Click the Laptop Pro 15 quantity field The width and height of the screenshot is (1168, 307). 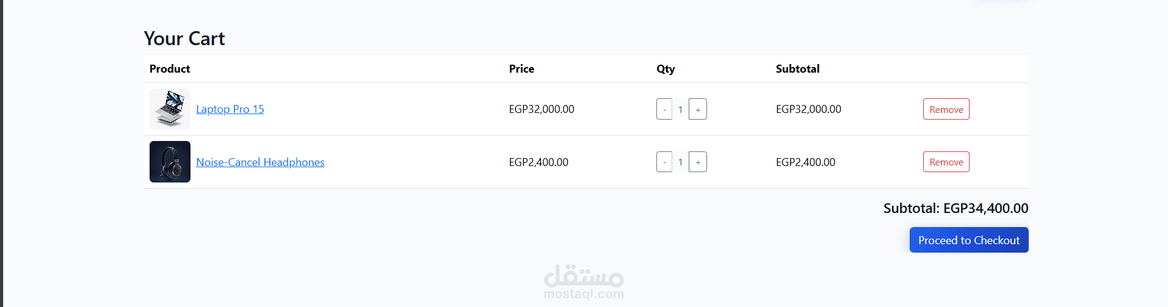[681, 109]
